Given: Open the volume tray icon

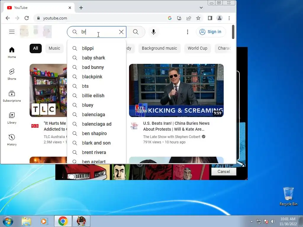Looking at the screenshot, I should tap(273, 221).
